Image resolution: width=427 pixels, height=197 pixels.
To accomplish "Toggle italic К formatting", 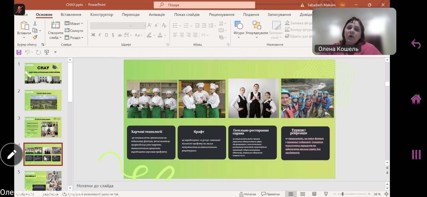I will pyautogui.click(x=100, y=35).
